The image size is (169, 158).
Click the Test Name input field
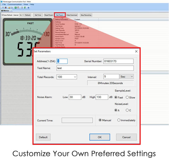pos(95,68)
